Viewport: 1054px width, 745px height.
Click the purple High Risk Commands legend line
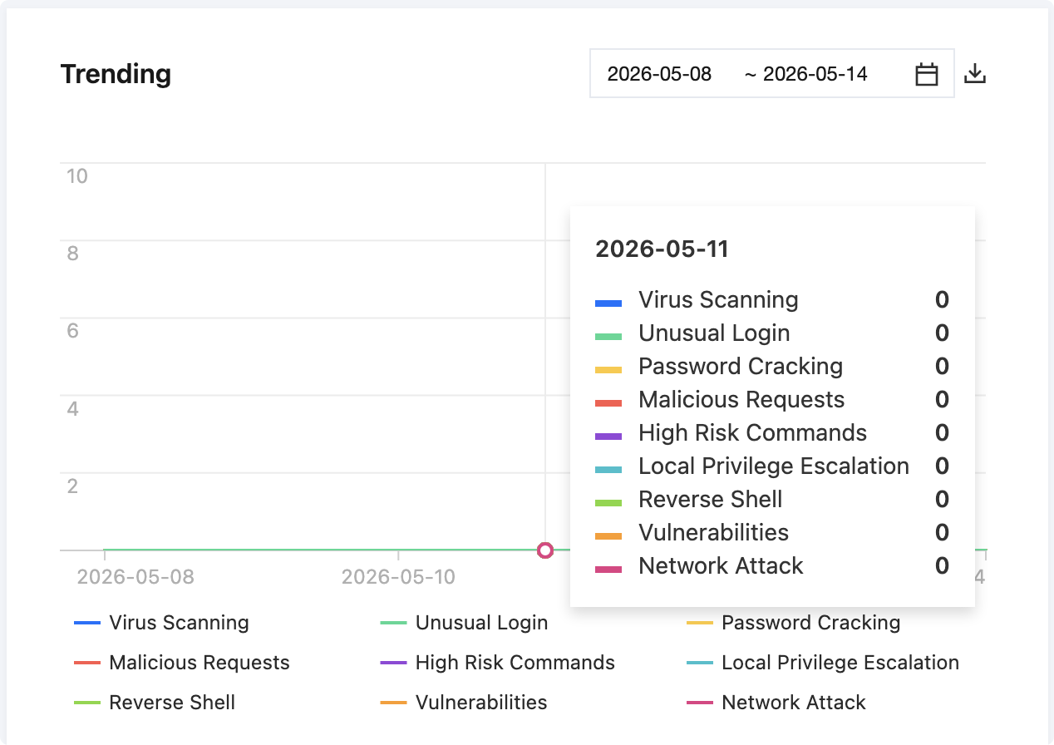[x=393, y=663]
